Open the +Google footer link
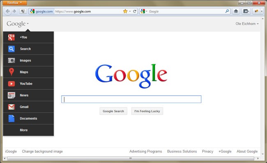The height and width of the screenshot is (163, 267). click(225, 152)
